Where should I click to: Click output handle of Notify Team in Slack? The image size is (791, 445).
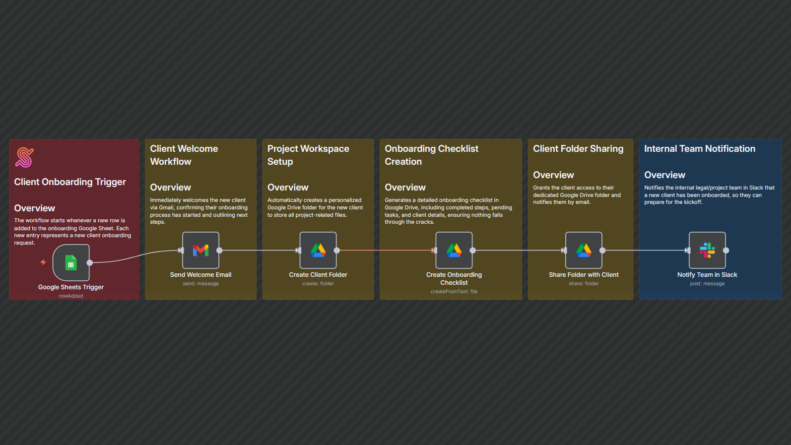tap(726, 251)
